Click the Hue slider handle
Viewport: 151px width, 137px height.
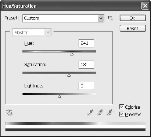click(x=72, y=54)
